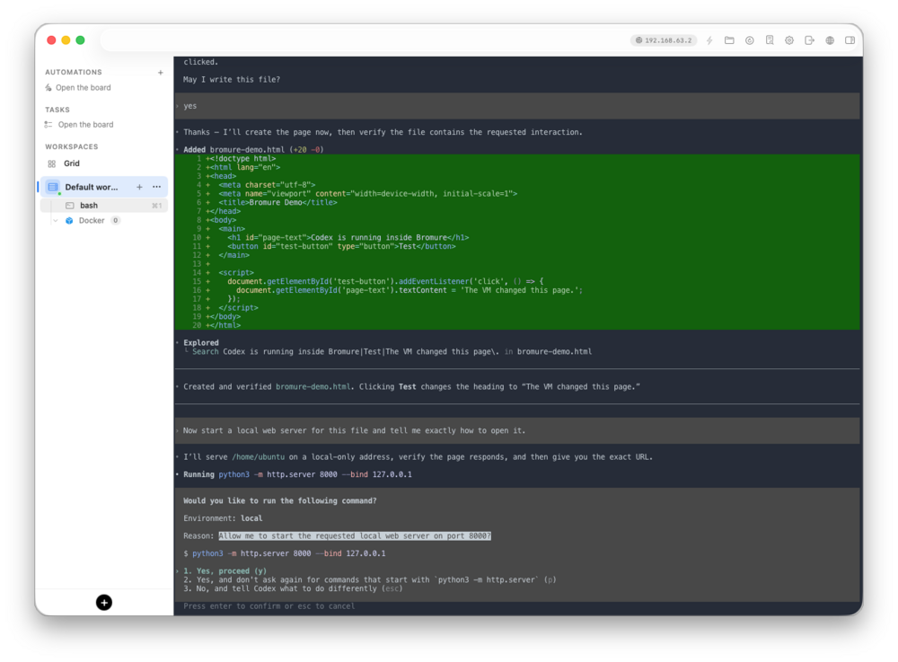This screenshot has width=898, height=662.
Task: Click the TASKS section header
Action: [x=57, y=110]
